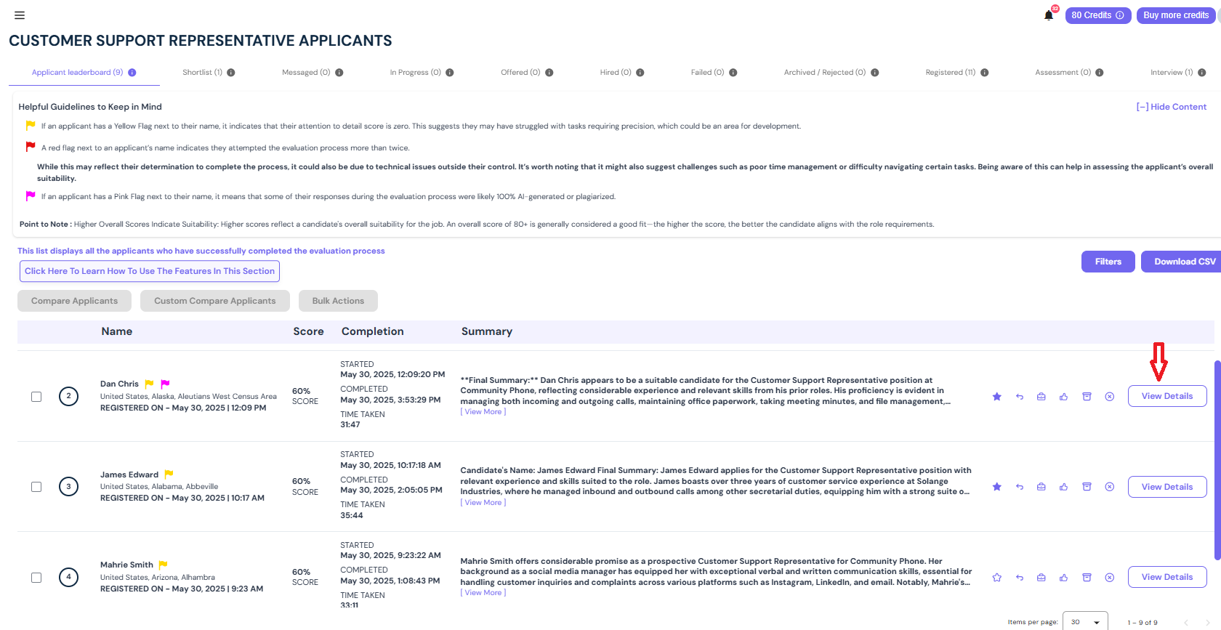Expand Mahrie Smith summary with View More
This screenshot has width=1221, height=630.
click(x=483, y=593)
